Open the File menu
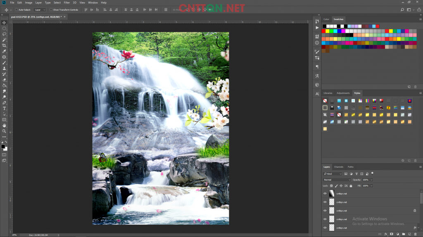423x237 pixels. tap(12, 3)
